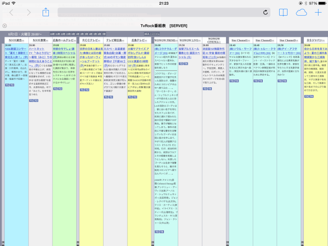Image resolution: width=328 pixels, height=246 pixels.
Task: Click T3 under トゥルー・クライム program
Action: 256,81
